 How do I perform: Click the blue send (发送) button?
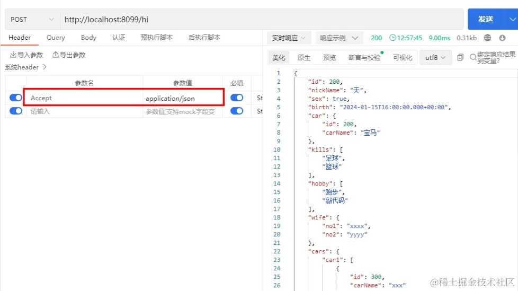[x=486, y=19]
